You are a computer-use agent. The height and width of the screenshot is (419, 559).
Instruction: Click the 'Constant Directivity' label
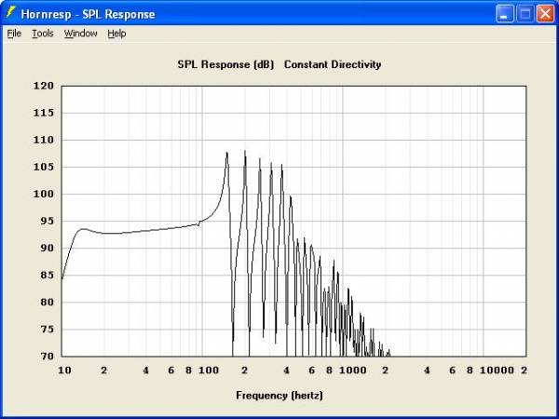(333, 64)
